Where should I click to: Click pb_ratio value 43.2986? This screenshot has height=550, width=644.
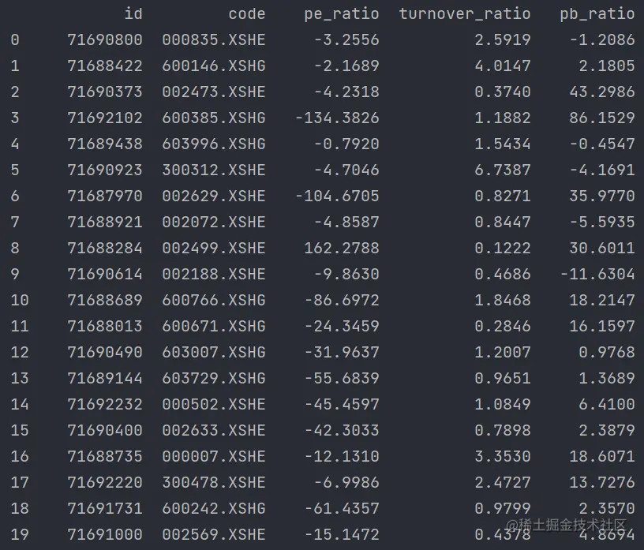[x=602, y=92]
